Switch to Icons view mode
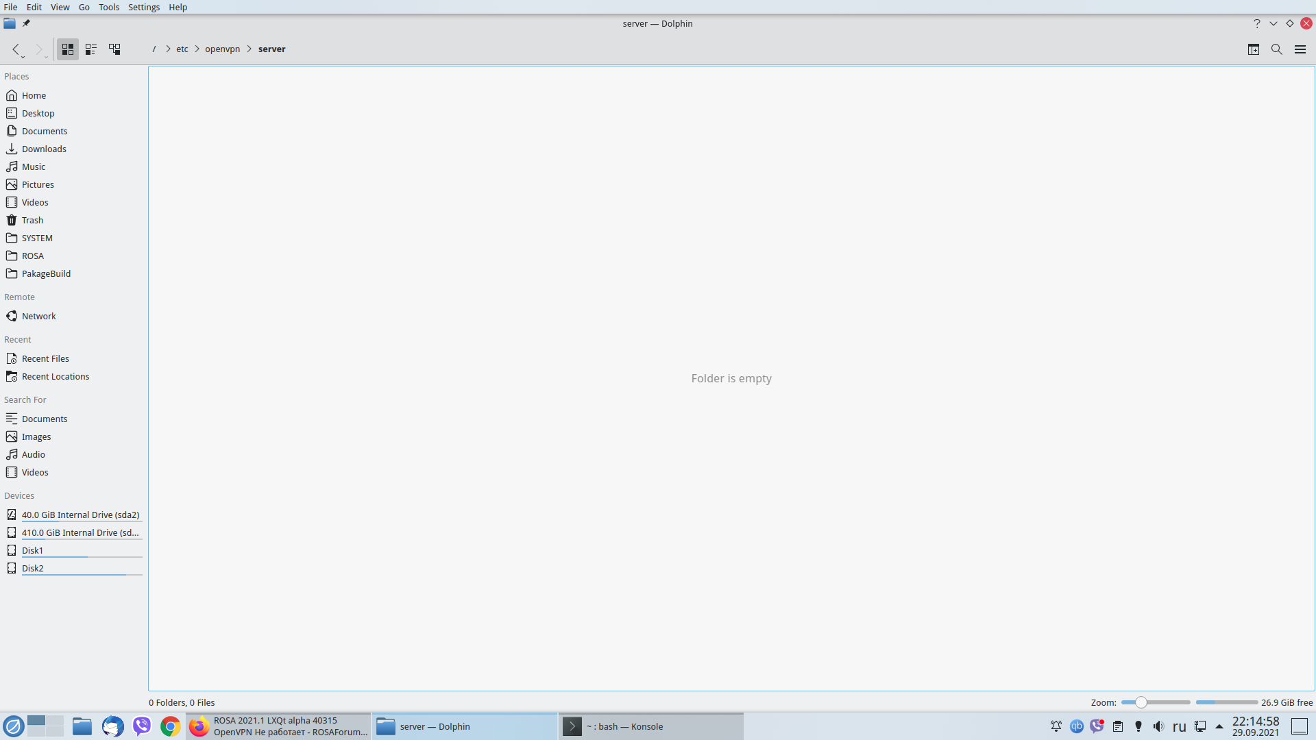Image resolution: width=1316 pixels, height=740 pixels. [x=67, y=49]
